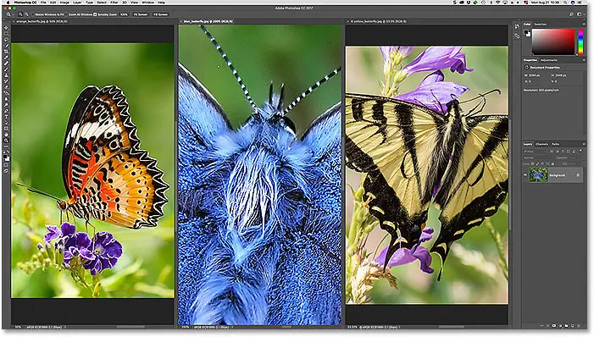
Task: Select the History Brush tool
Action: click(7, 80)
